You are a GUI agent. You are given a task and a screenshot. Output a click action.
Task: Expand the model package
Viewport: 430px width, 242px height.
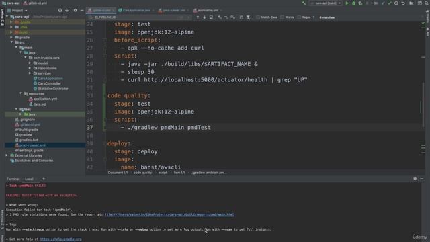point(30,63)
